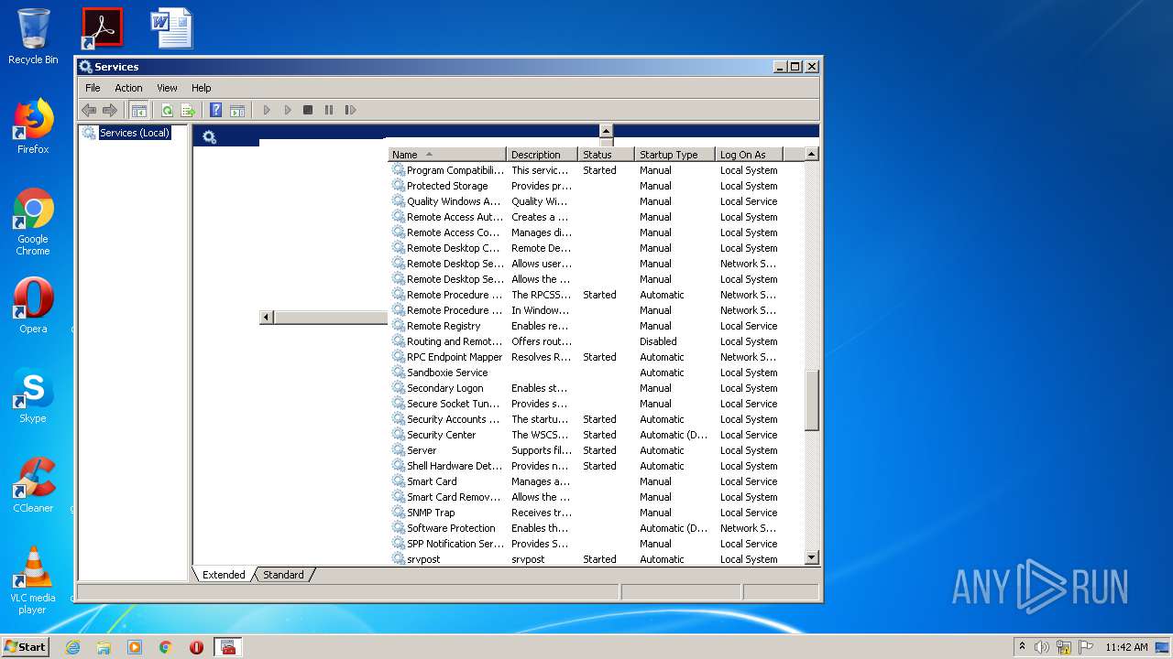Open VLC media player desktop shortcut

point(33,580)
